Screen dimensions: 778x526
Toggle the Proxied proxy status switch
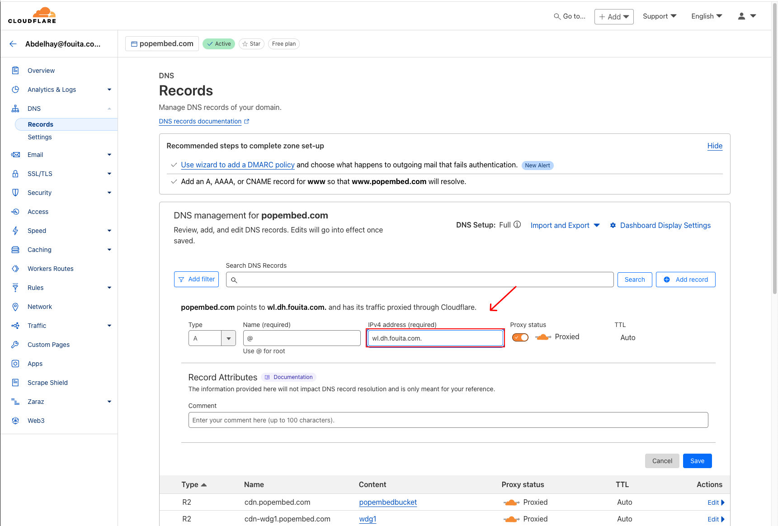click(520, 337)
